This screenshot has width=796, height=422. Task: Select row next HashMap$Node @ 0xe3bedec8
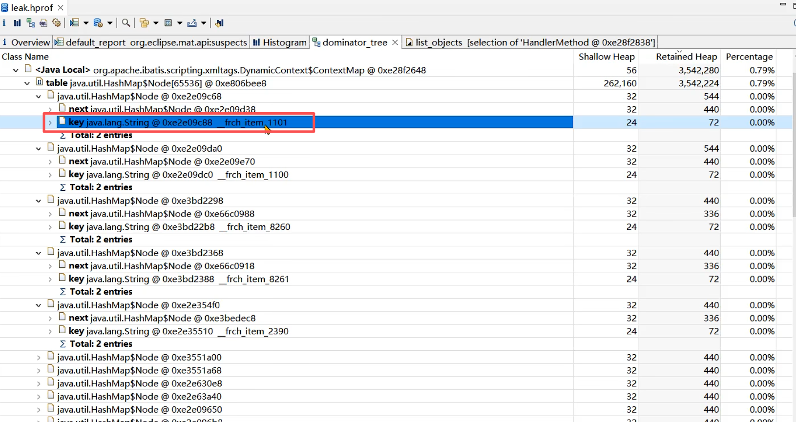point(396,318)
